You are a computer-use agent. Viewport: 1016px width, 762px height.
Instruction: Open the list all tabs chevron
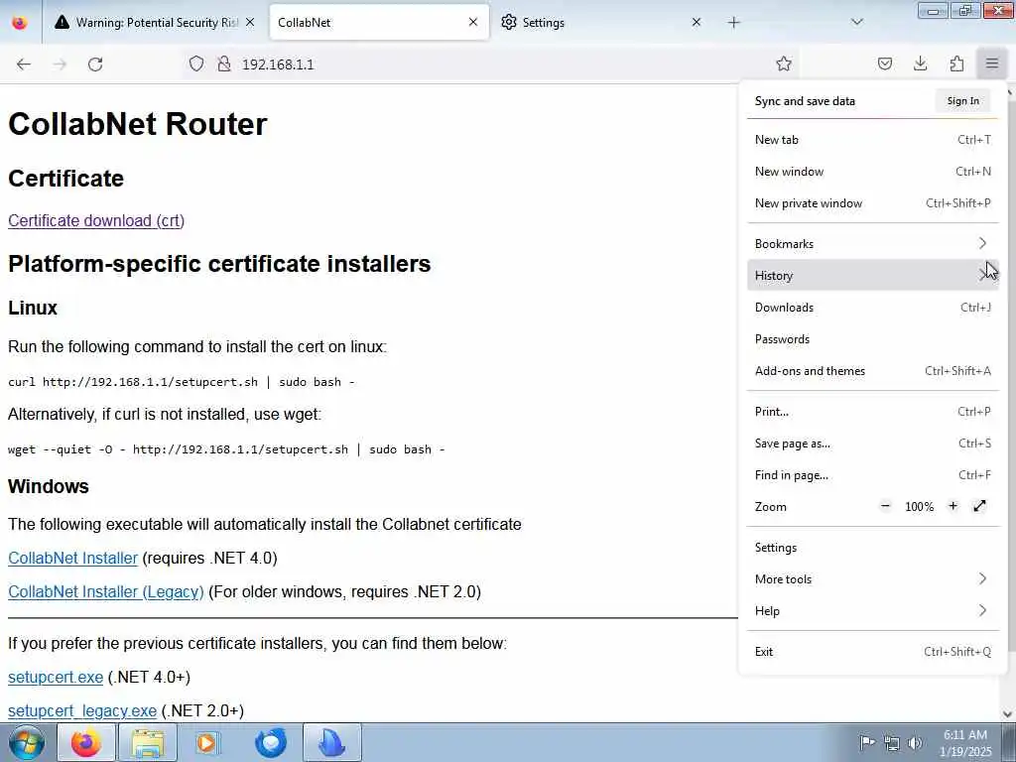[x=857, y=22]
